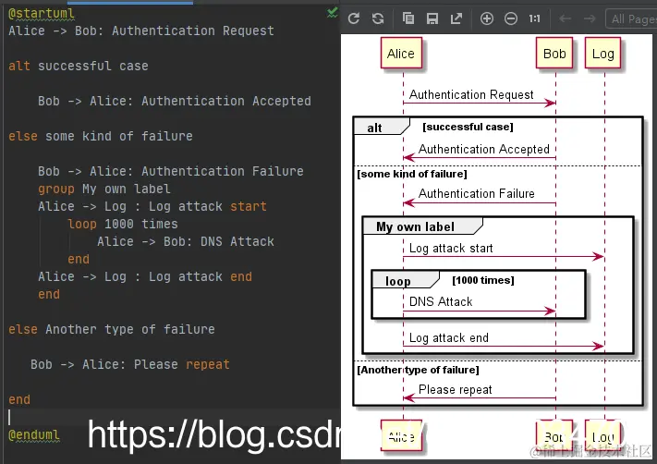
Task: Click the 'Log attack end' code line
Action: (x=145, y=276)
